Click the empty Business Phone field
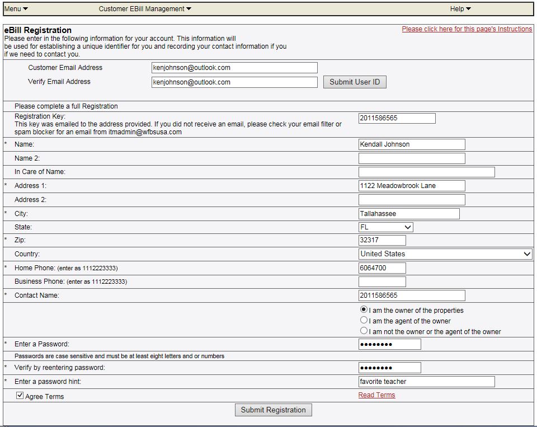The height and width of the screenshot is (427, 537). [382, 281]
